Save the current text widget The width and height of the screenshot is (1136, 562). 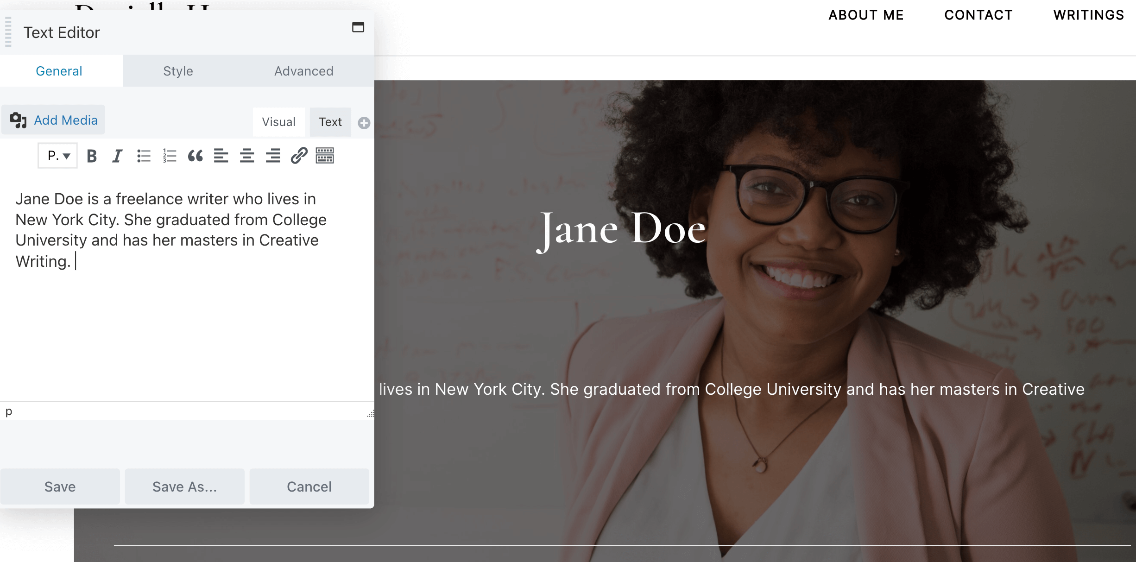[x=59, y=486]
